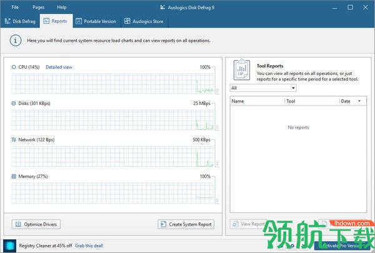Screen dimensions: 375x253
Task: Click the 'Memory (27%)' label
Action: pos(33,176)
